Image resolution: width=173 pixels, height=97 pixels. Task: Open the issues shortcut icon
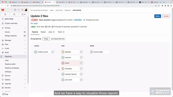(x=5, y=14)
